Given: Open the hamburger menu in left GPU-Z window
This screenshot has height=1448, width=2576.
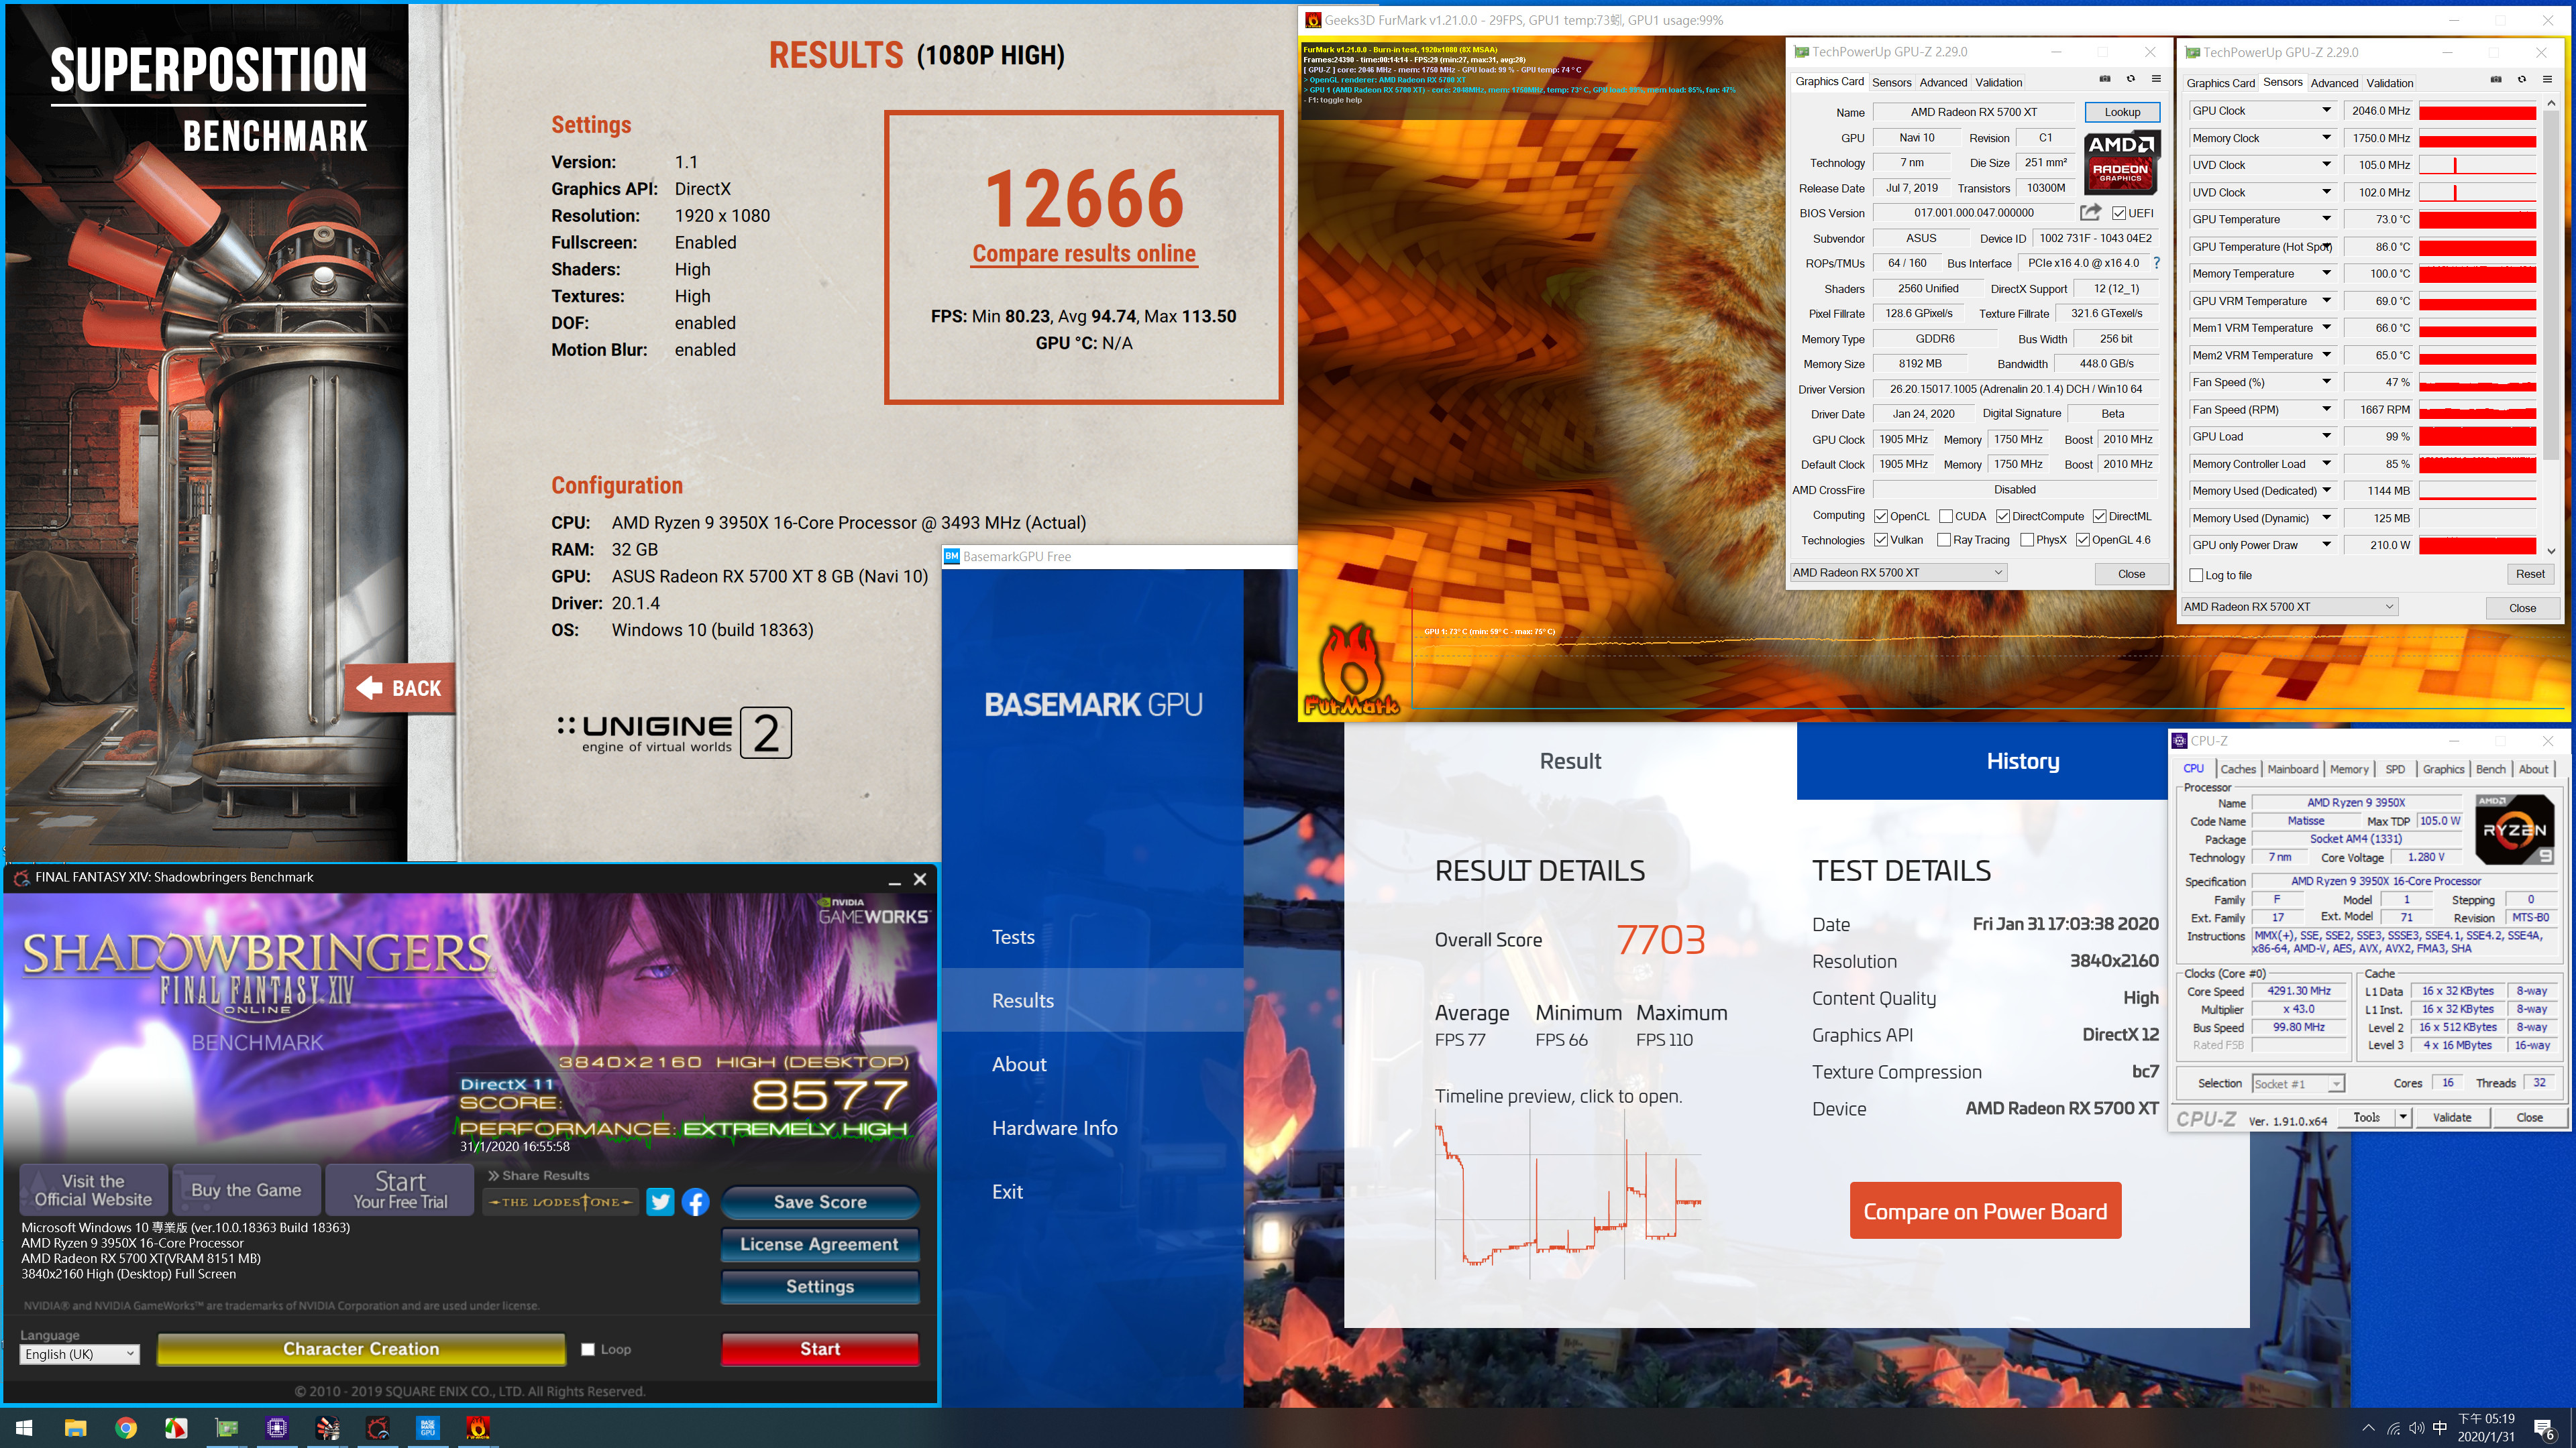Looking at the screenshot, I should (x=2156, y=79).
